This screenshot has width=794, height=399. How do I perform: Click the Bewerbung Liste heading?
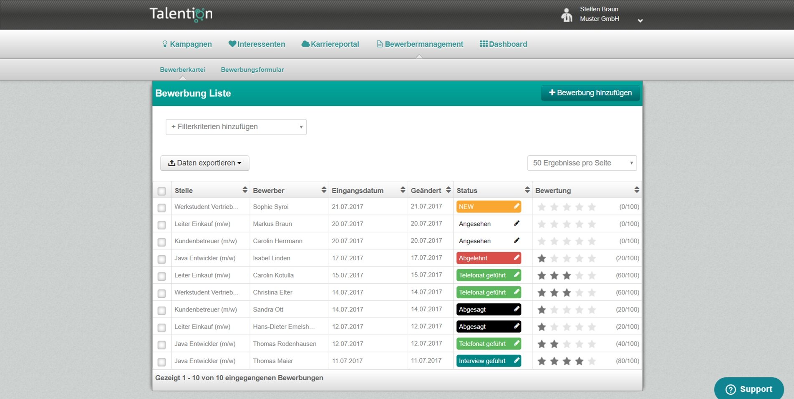[x=193, y=93]
